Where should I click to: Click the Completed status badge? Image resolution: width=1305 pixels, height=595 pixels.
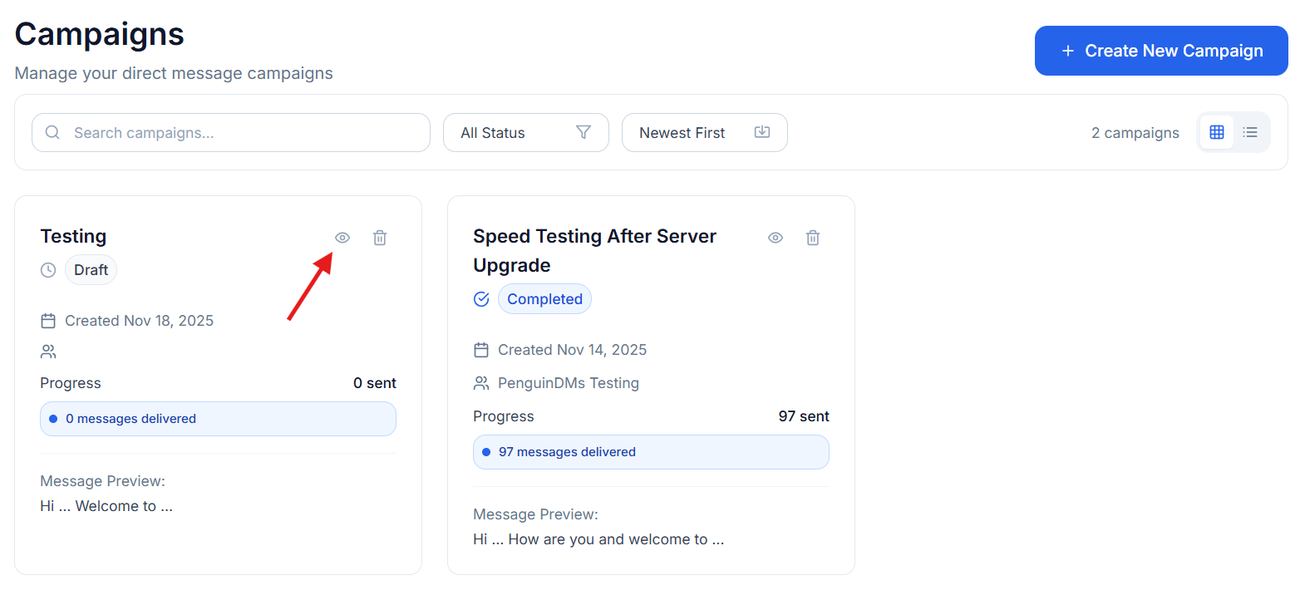[544, 299]
